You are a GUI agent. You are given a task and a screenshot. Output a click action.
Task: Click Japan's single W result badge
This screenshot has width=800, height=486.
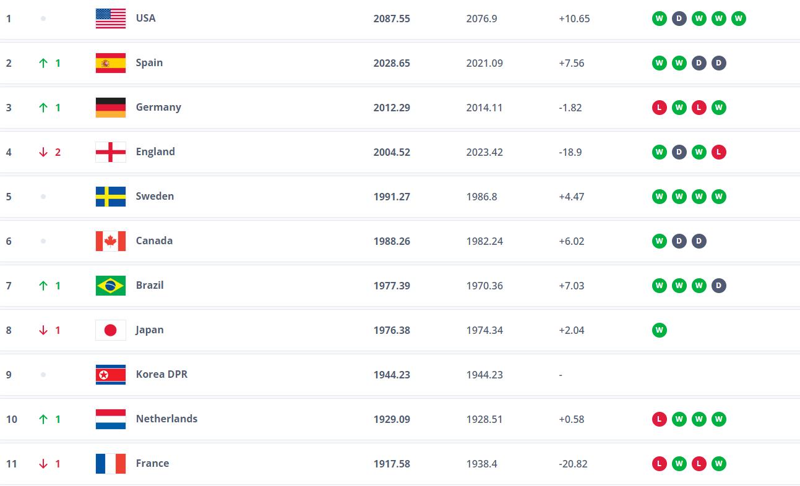[660, 330]
